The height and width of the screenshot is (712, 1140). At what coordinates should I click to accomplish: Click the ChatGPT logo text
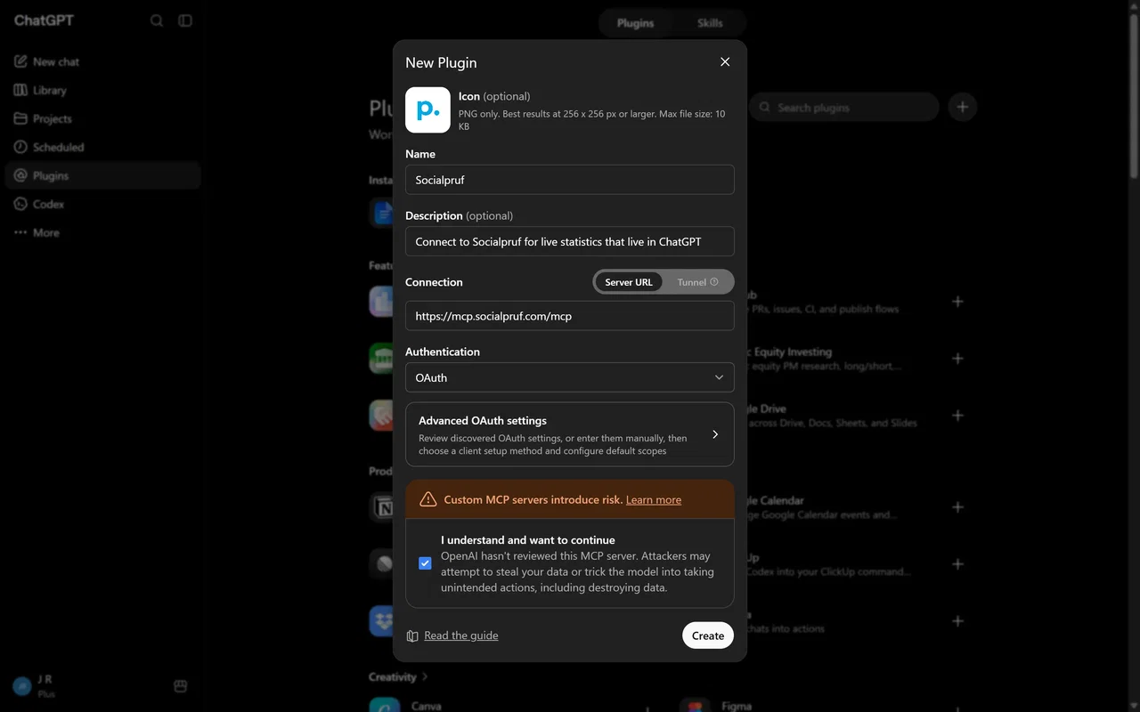(44, 20)
